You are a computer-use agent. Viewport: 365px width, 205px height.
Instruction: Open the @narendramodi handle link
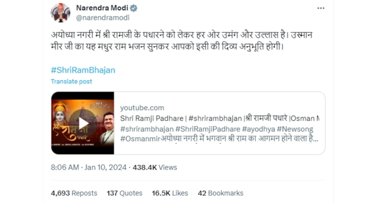(x=103, y=18)
